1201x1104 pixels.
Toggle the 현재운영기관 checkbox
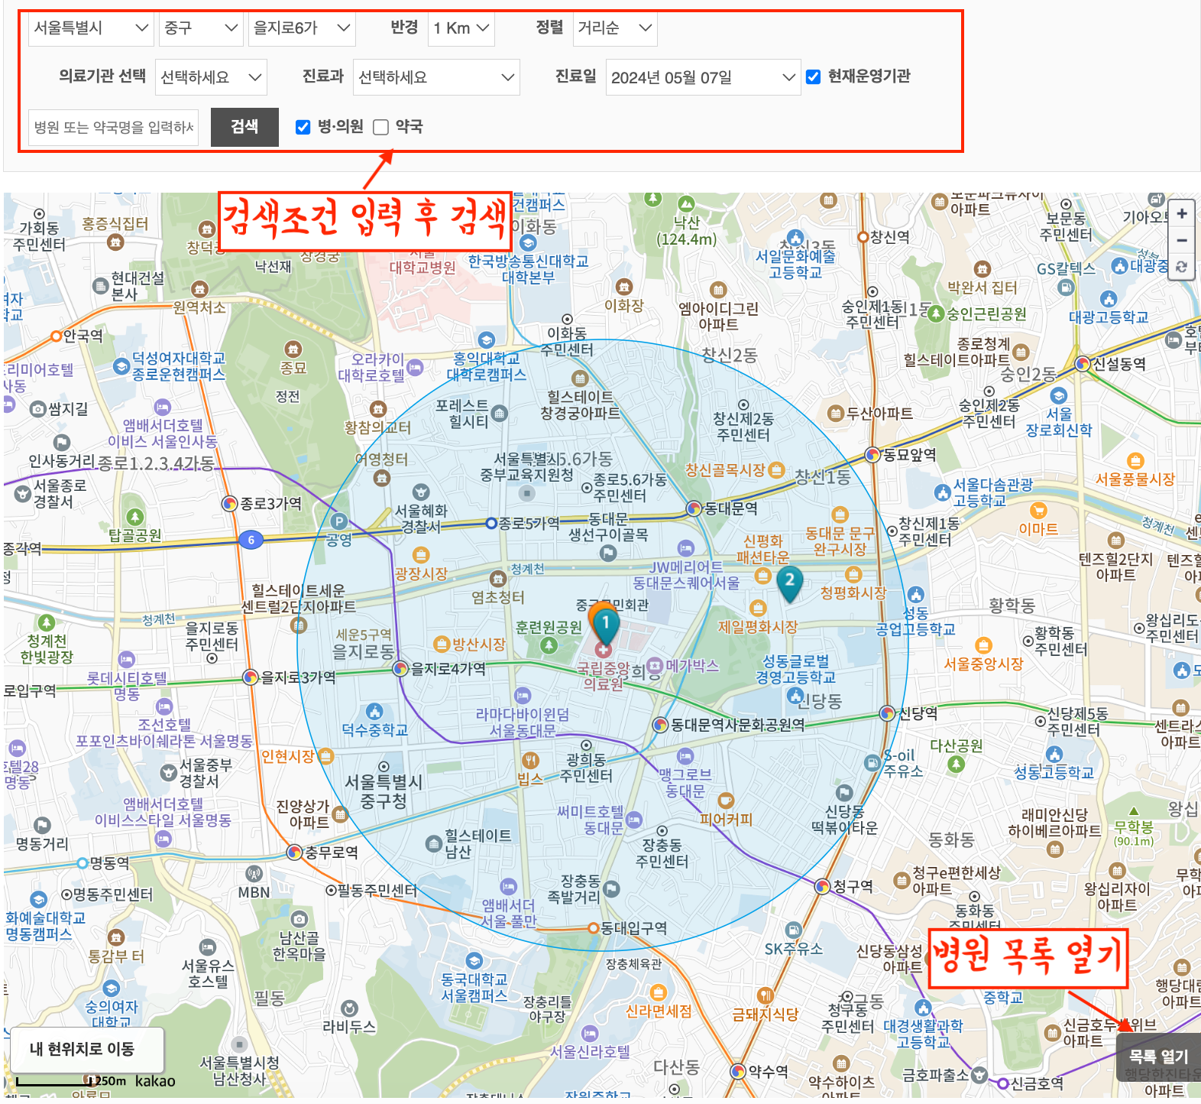(813, 76)
